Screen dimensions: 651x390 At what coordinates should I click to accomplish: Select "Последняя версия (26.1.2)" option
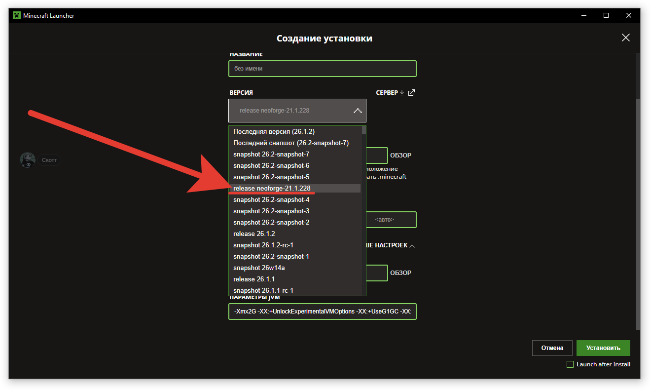(295, 132)
